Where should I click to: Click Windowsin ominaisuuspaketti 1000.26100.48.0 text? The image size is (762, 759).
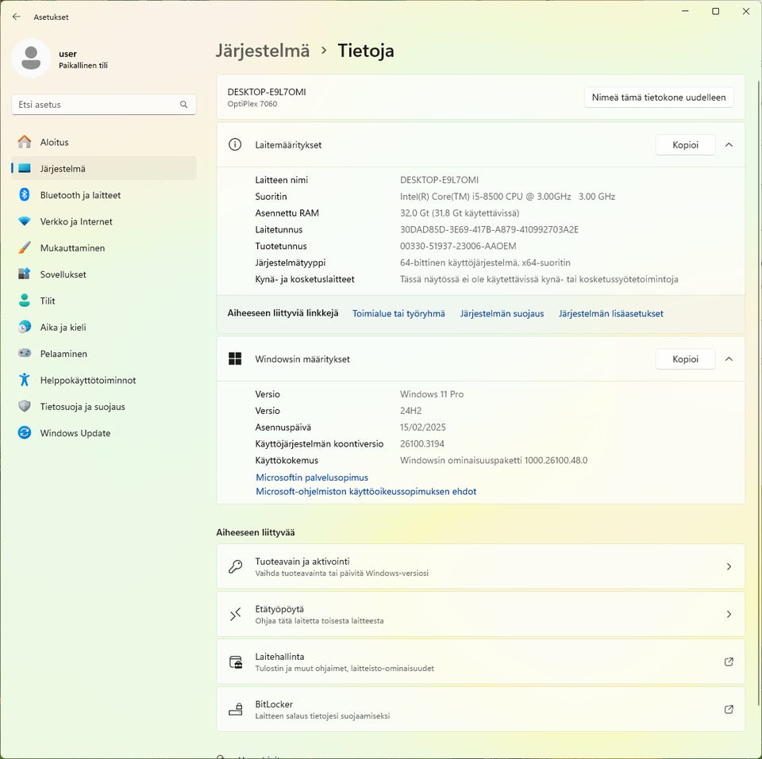pos(494,460)
